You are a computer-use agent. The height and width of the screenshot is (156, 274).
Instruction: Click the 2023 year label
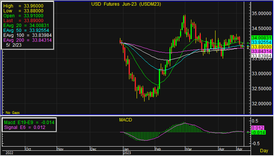(127, 153)
